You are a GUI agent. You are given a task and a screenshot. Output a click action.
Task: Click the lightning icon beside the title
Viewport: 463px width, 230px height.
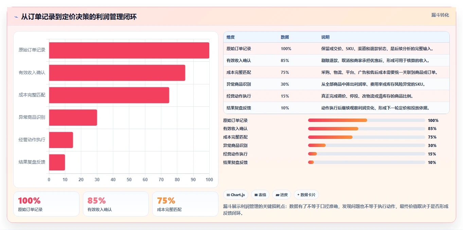coord(16,17)
